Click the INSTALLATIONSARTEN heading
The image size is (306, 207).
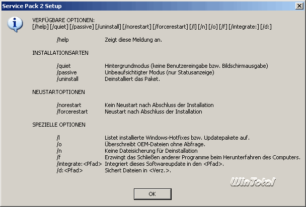coord(60,53)
